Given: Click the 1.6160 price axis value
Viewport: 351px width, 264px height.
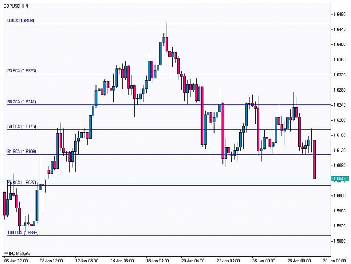Looking at the screenshot, I should 339,135.
